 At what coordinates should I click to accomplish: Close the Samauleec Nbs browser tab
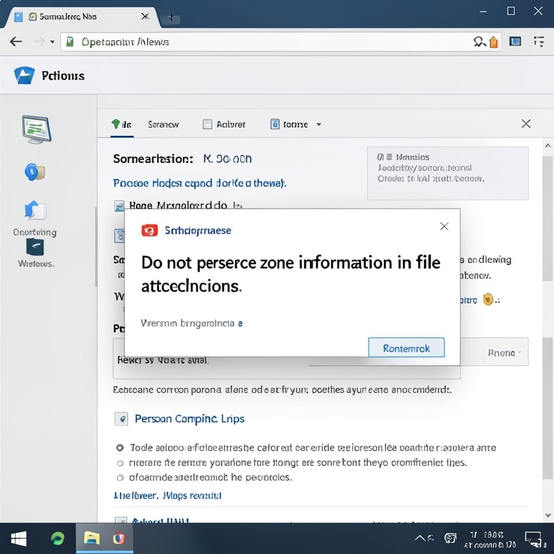click(145, 17)
